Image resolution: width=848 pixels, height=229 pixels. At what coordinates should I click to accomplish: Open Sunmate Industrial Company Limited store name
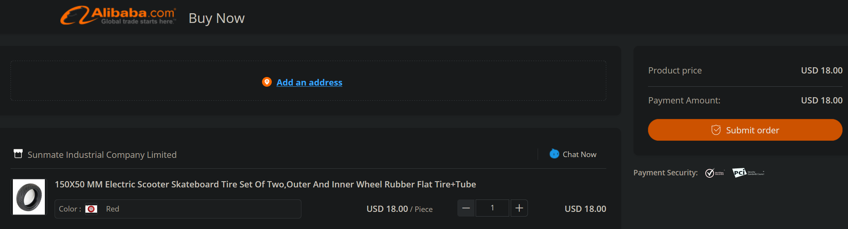pos(102,155)
